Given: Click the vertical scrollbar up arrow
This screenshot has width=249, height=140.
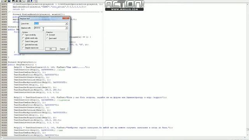Looking at the screenshot, I should point(247,4).
